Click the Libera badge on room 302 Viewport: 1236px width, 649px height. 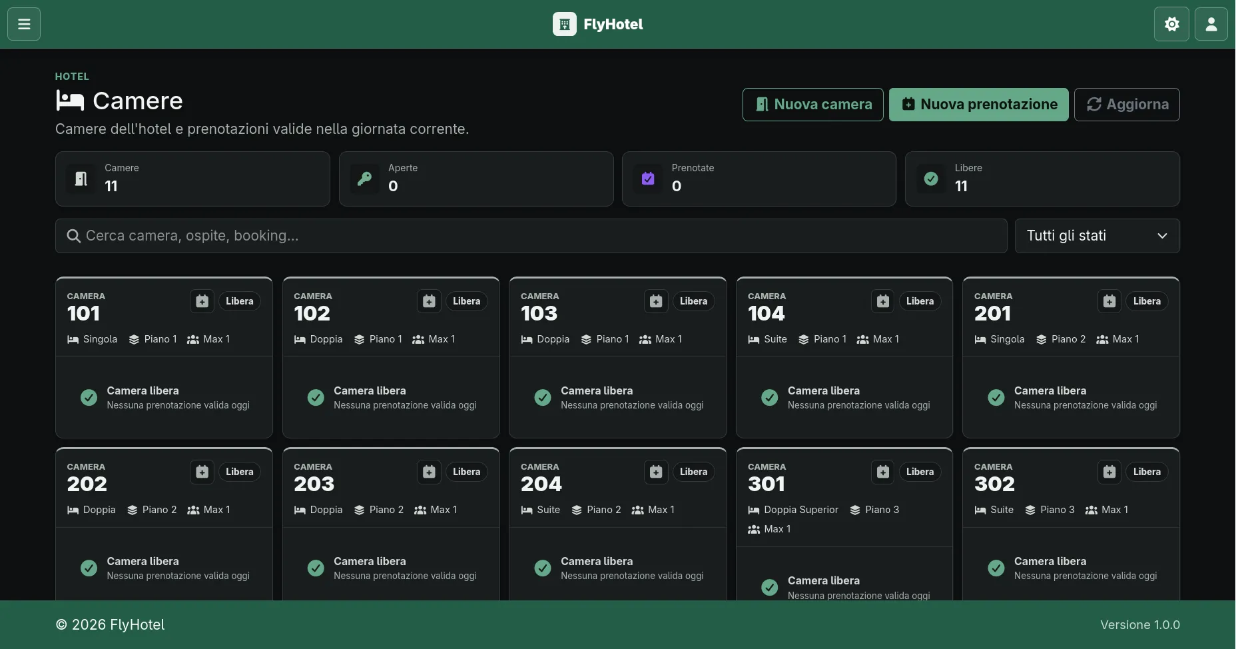(1147, 472)
